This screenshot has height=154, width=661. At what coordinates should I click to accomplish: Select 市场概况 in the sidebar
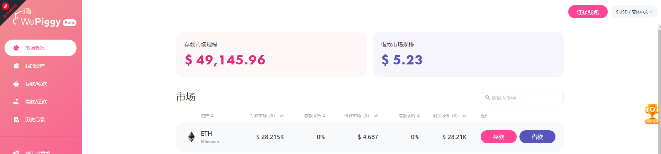pos(40,48)
